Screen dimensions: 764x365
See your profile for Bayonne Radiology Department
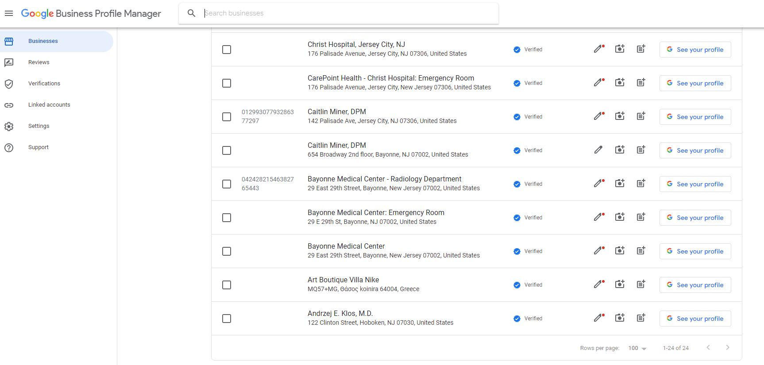point(695,184)
